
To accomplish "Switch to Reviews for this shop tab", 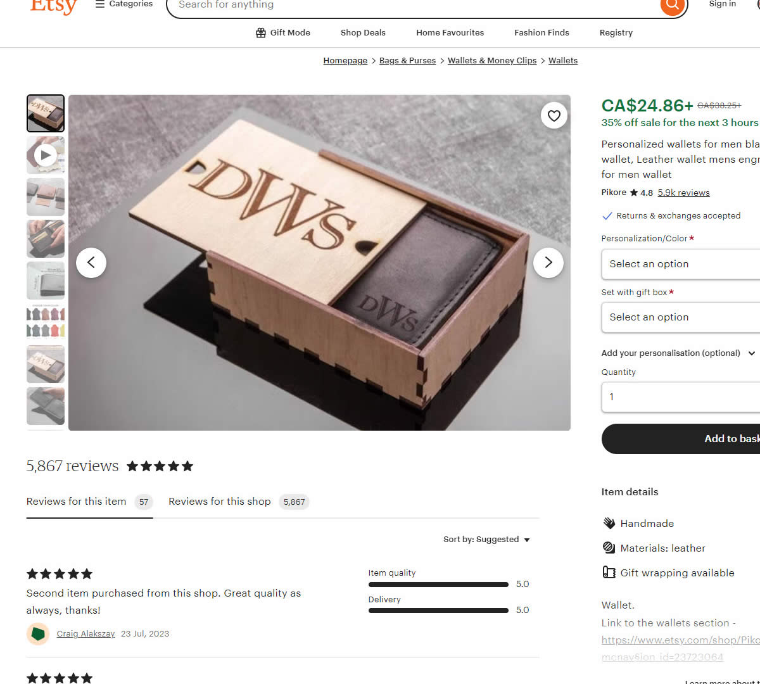I will click(x=239, y=502).
